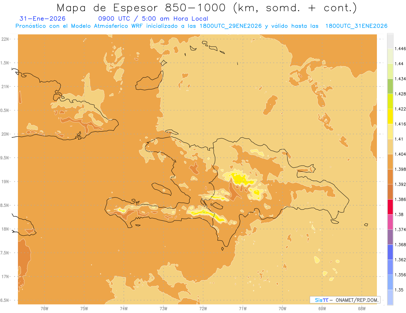Click the pale yellow band between 1.41 and 1.416
Screen dimensions: 406x313
[390, 132]
